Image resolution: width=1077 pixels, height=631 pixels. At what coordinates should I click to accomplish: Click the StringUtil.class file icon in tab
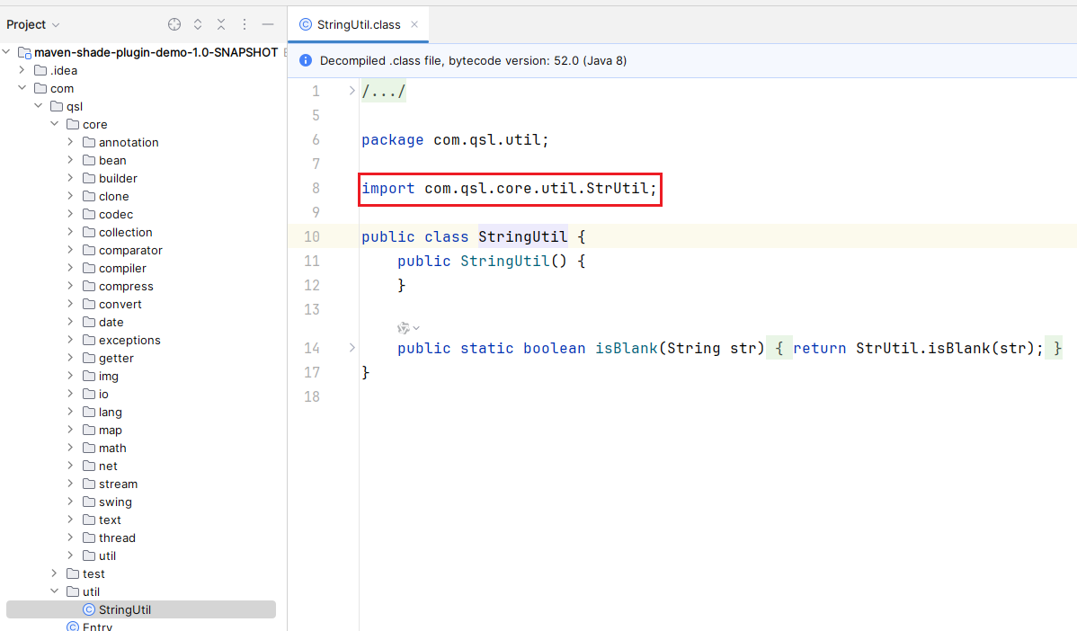[306, 24]
